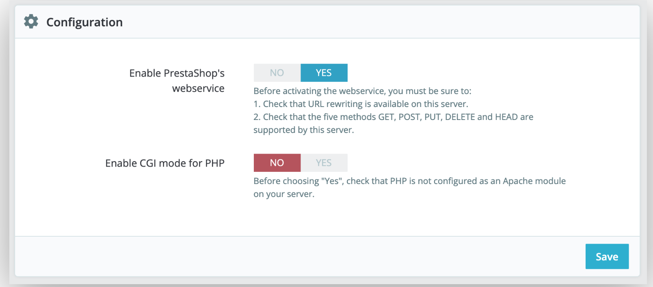Viewport: 653px width, 287px height.
Task: Click the Apache module warning help text
Action: [x=409, y=181]
